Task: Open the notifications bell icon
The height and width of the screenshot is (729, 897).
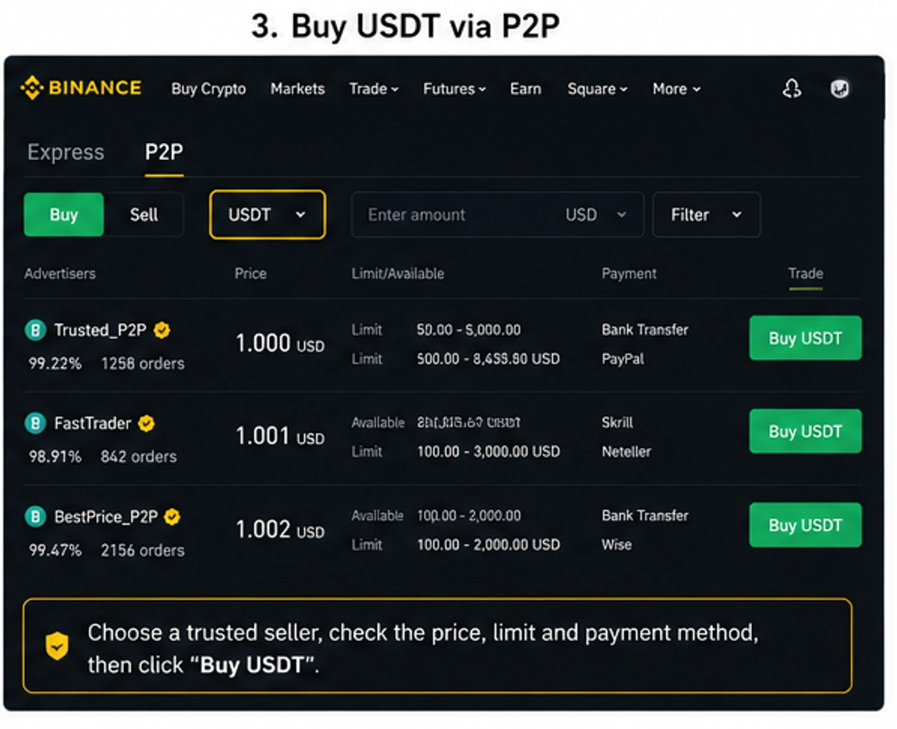Action: click(792, 89)
